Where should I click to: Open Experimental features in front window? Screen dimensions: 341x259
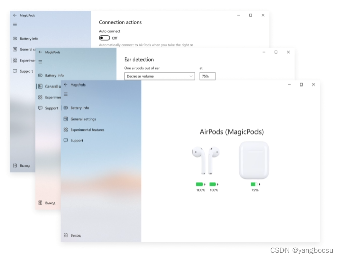(x=87, y=130)
